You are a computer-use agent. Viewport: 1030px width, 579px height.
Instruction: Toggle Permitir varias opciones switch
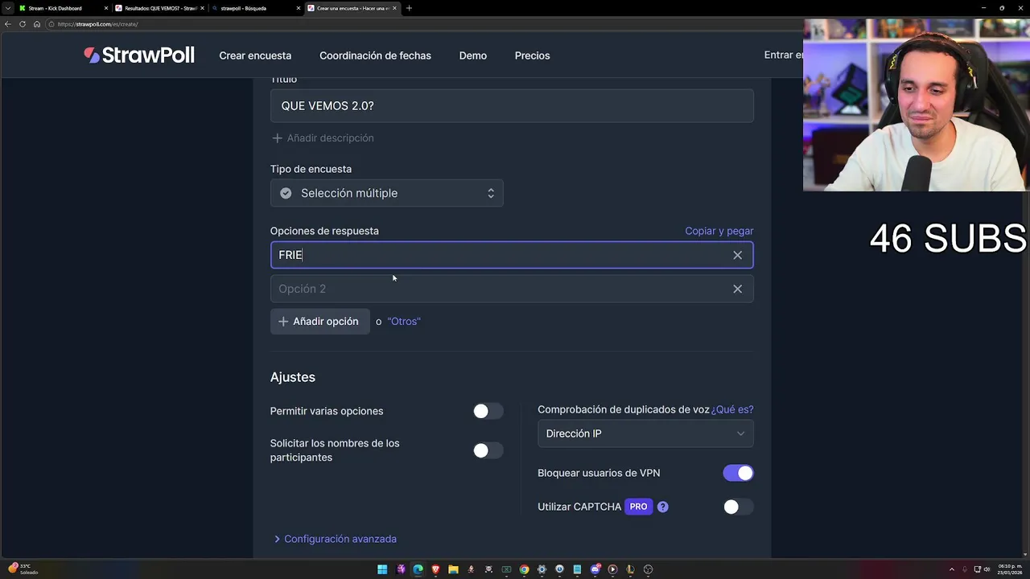tap(488, 411)
